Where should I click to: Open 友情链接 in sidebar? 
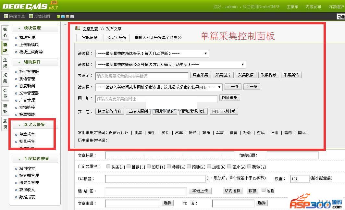coord(27,107)
